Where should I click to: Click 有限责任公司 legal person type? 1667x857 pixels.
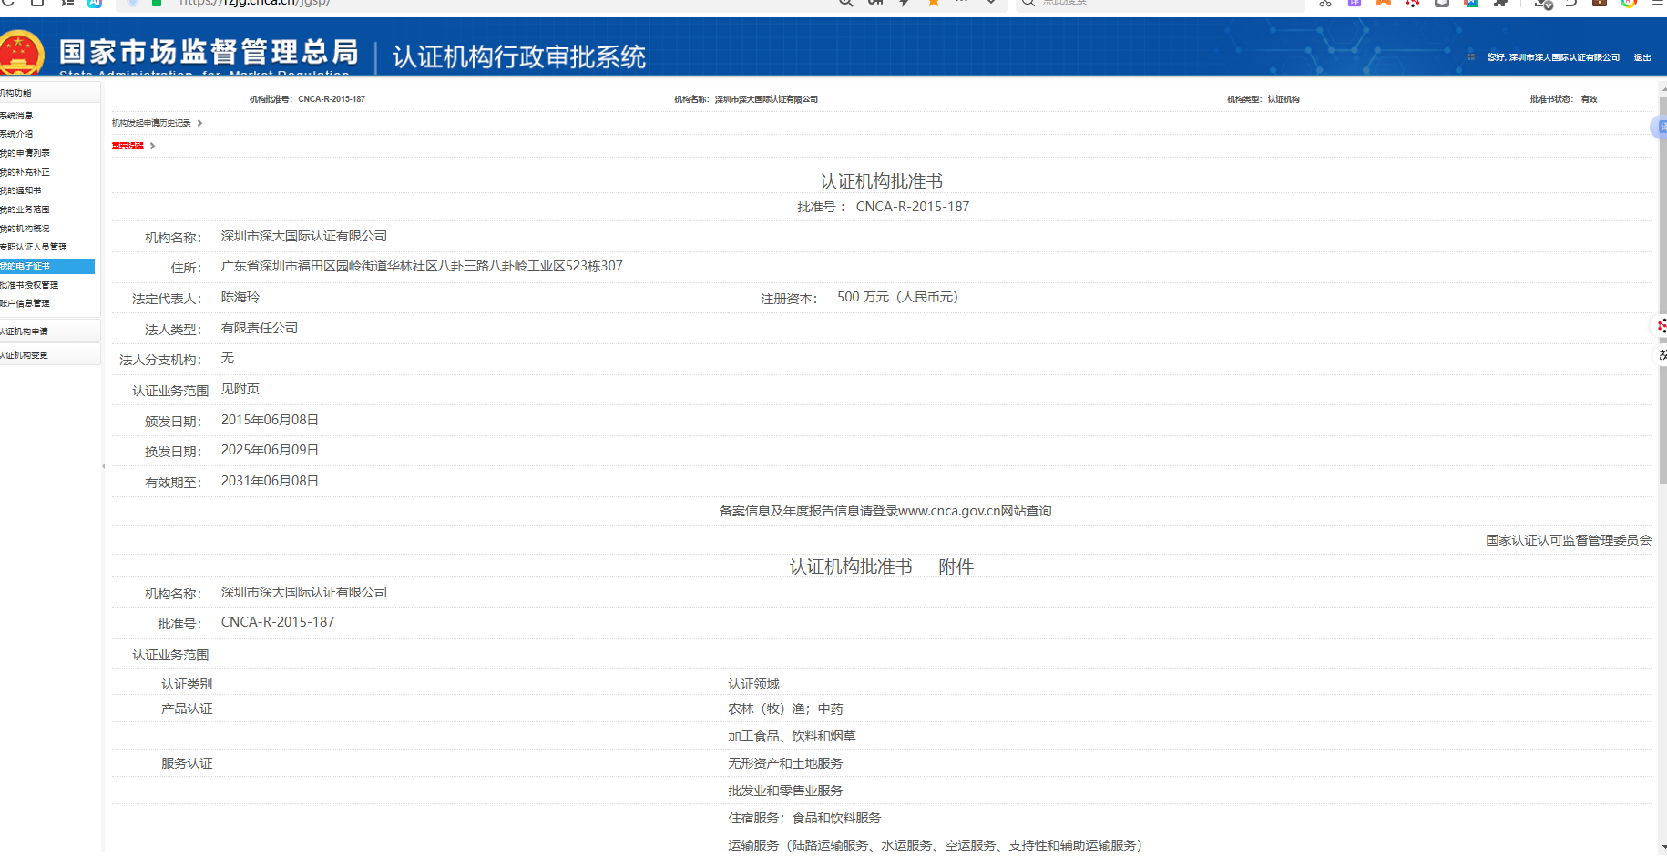260,328
